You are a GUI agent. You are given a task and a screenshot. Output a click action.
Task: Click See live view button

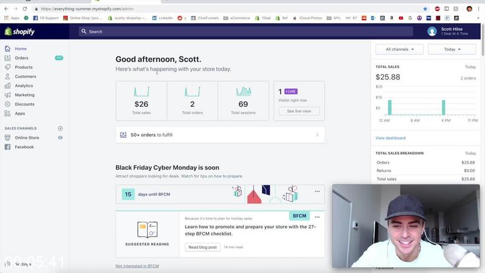click(x=299, y=111)
